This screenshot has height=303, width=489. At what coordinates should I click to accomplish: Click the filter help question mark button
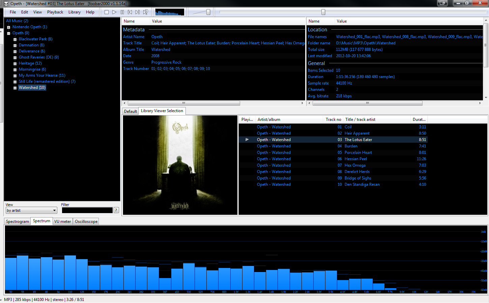coord(116,210)
